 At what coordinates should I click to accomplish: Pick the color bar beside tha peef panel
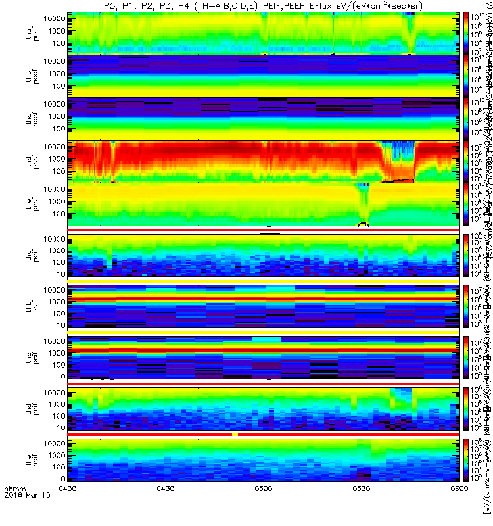(x=466, y=34)
